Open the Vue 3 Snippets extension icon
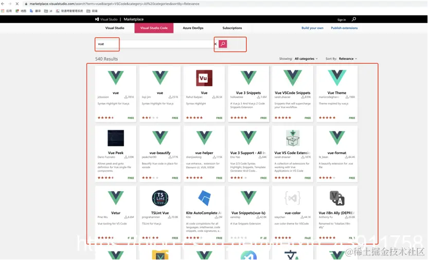 point(248,78)
